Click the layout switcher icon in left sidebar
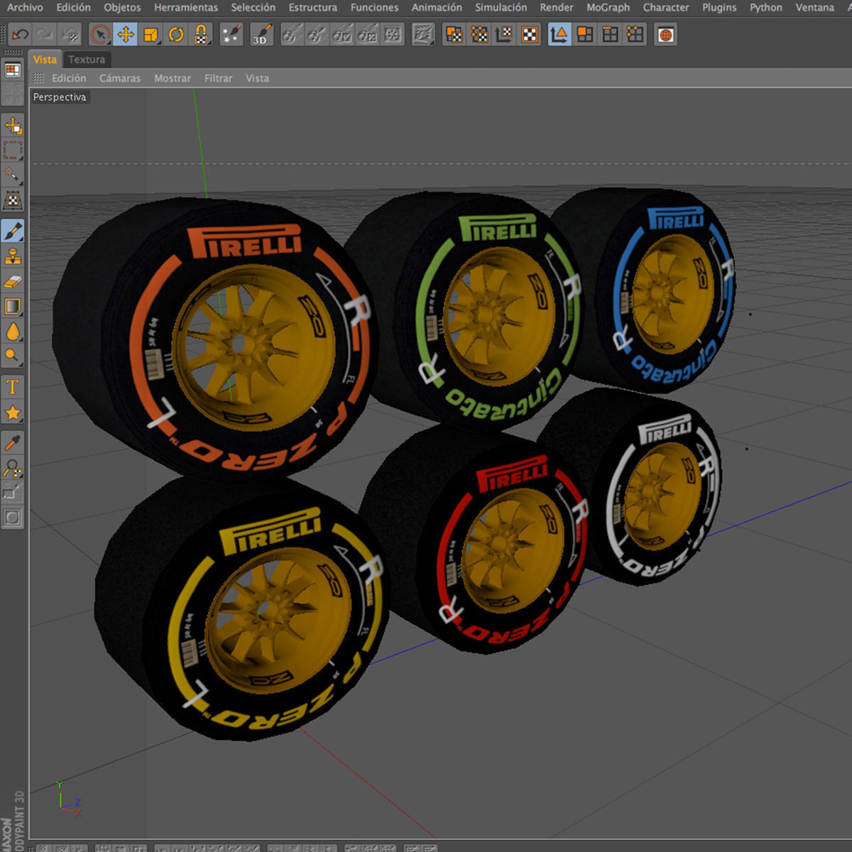 pos(13,70)
